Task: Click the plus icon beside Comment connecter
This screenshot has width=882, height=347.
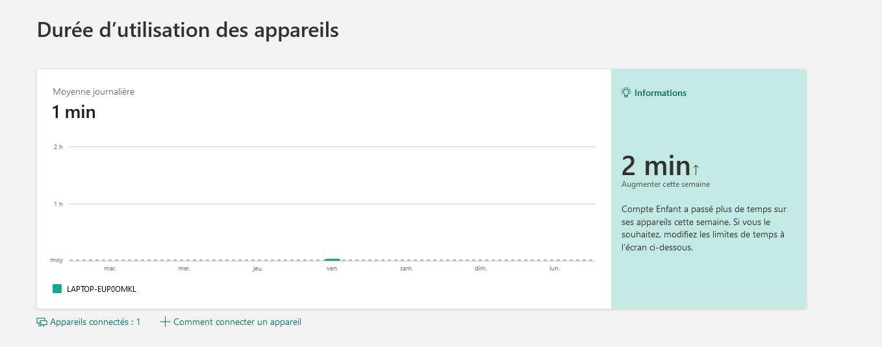Action: 165,322
